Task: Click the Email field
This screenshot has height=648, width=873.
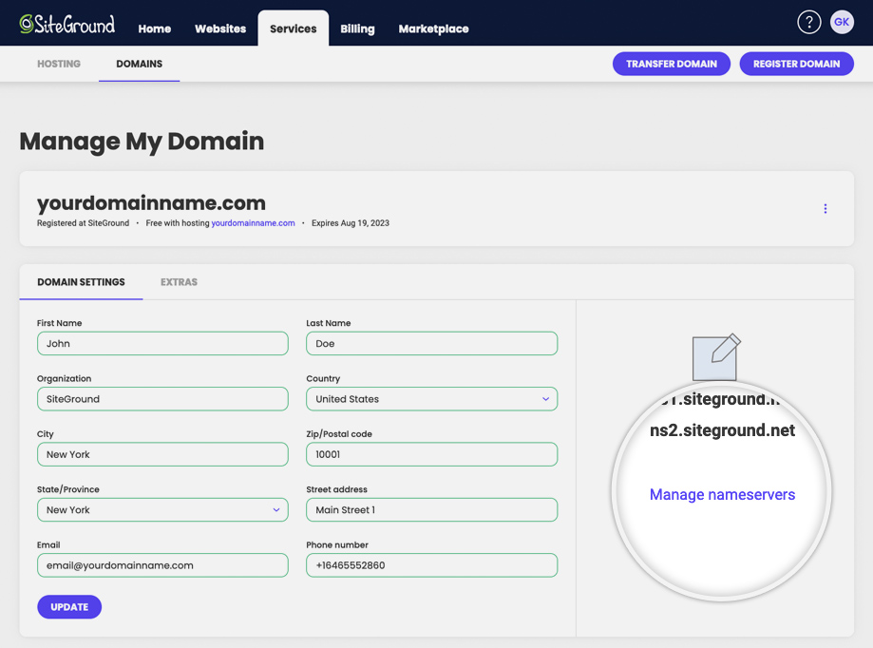Action: coord(162,565)
